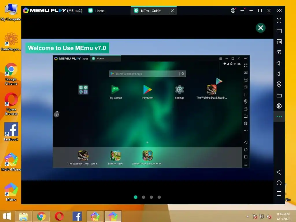Select the MEmu Guide tab

151,11
